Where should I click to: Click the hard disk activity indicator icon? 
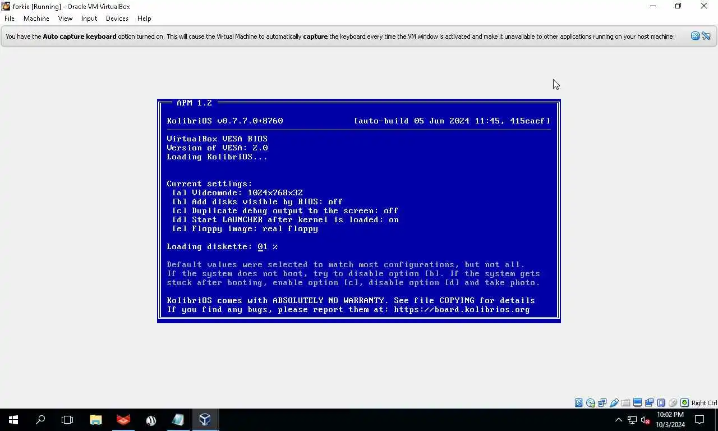tap(579, 403)
